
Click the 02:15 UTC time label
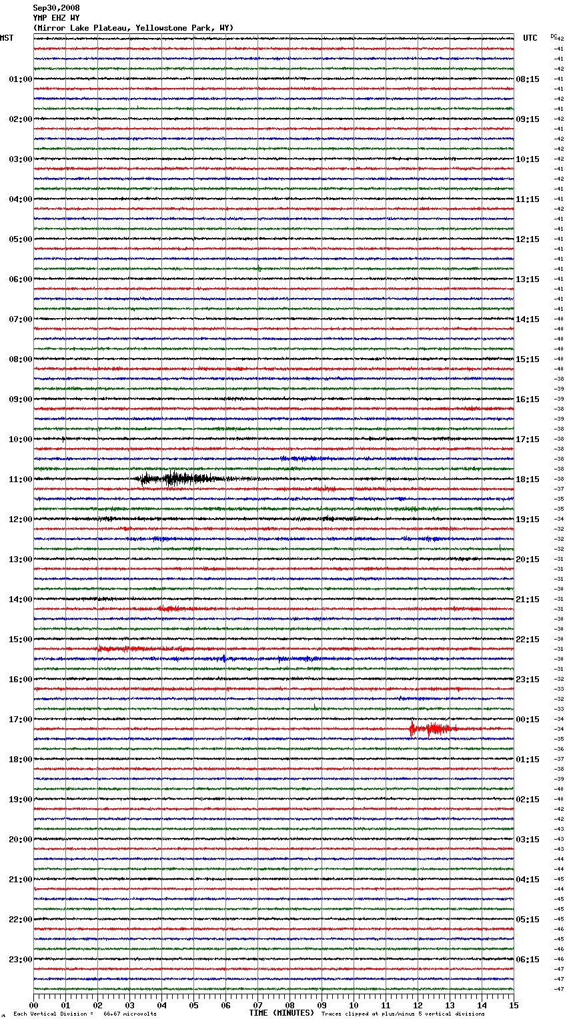coord(528,800)
